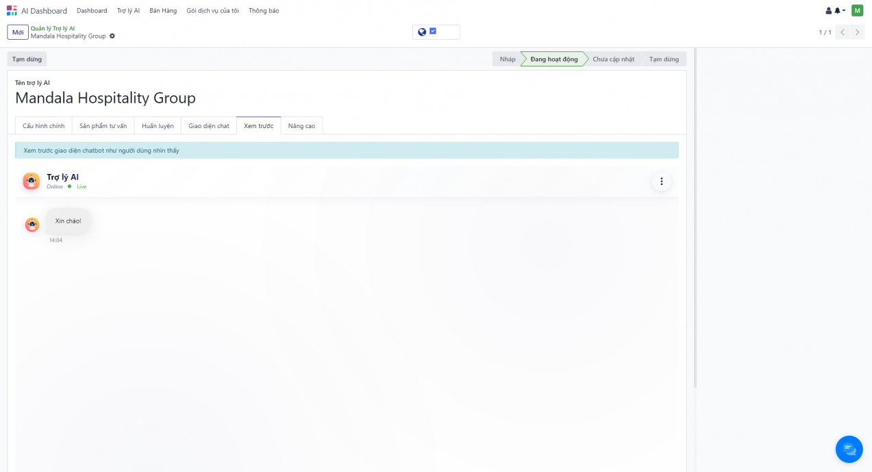The height and width of the screenshot is (472, 872).
Task: Go to the previous record arrow
Action: click(x=843, y=32)
